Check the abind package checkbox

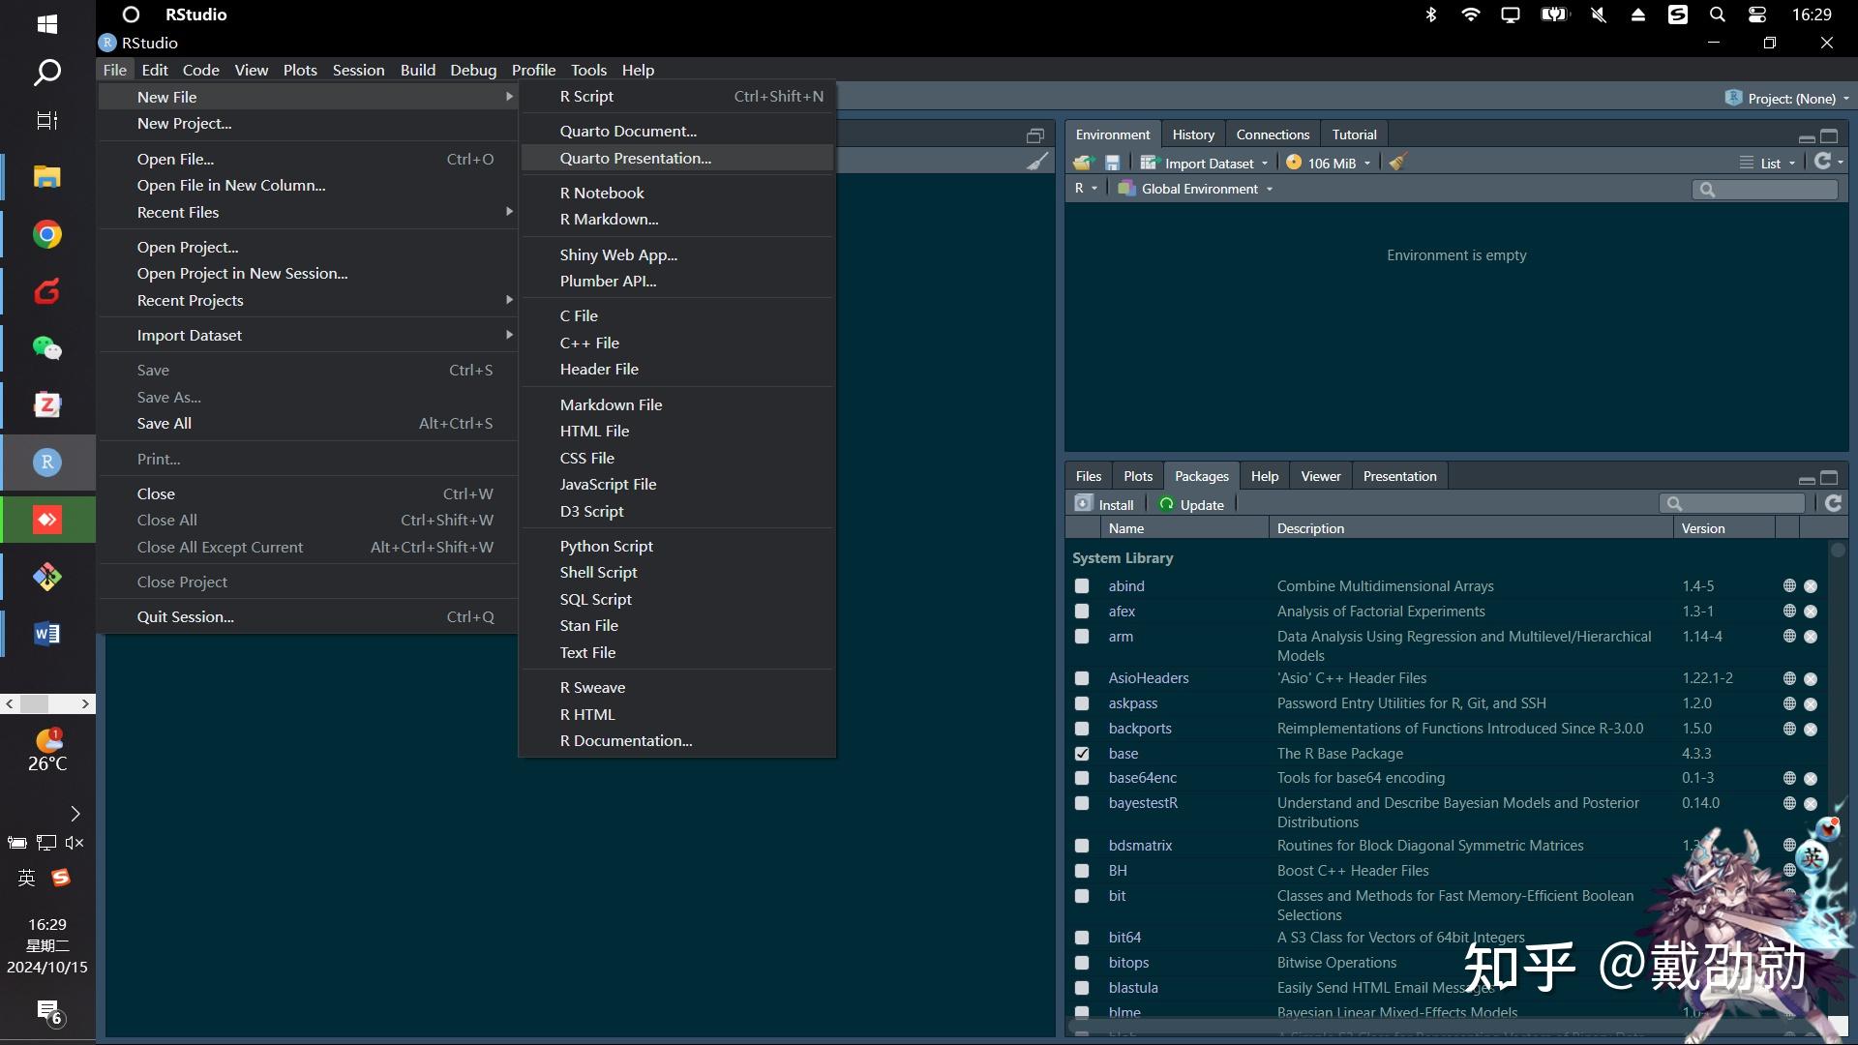click(x=1082, y=586)
